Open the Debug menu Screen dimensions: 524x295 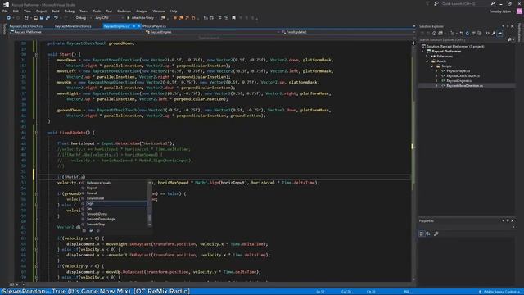[69, 11]
